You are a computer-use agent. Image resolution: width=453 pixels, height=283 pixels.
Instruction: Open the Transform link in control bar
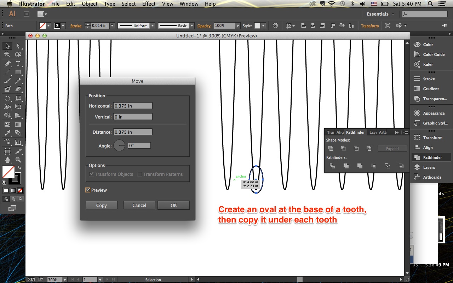[370, 26]
